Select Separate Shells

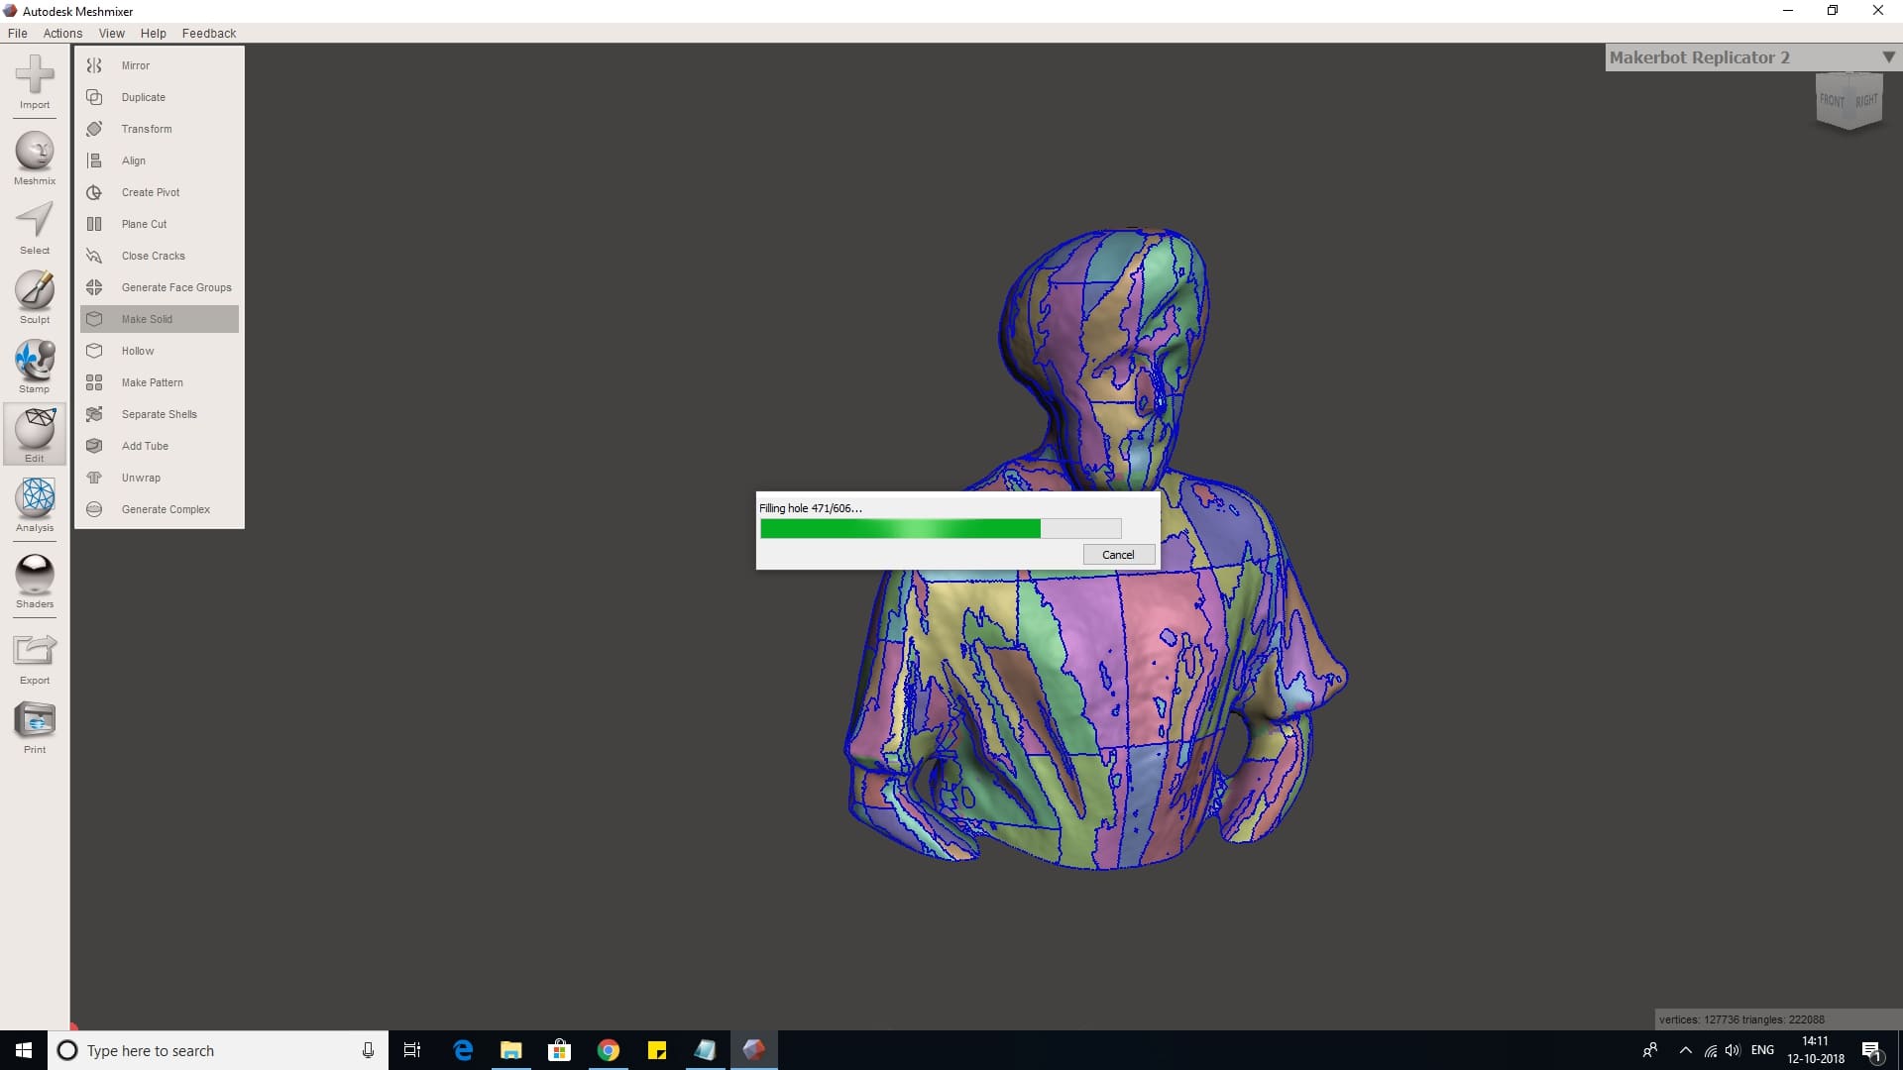click(160, 414)
